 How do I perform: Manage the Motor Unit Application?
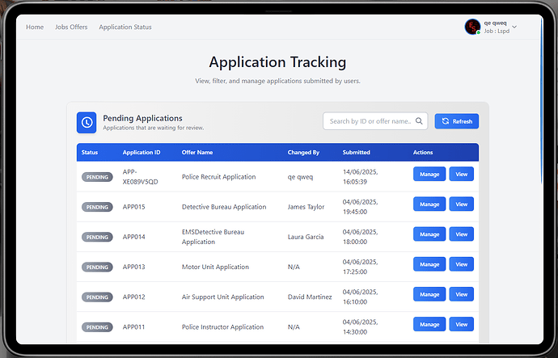click(429, 264)
